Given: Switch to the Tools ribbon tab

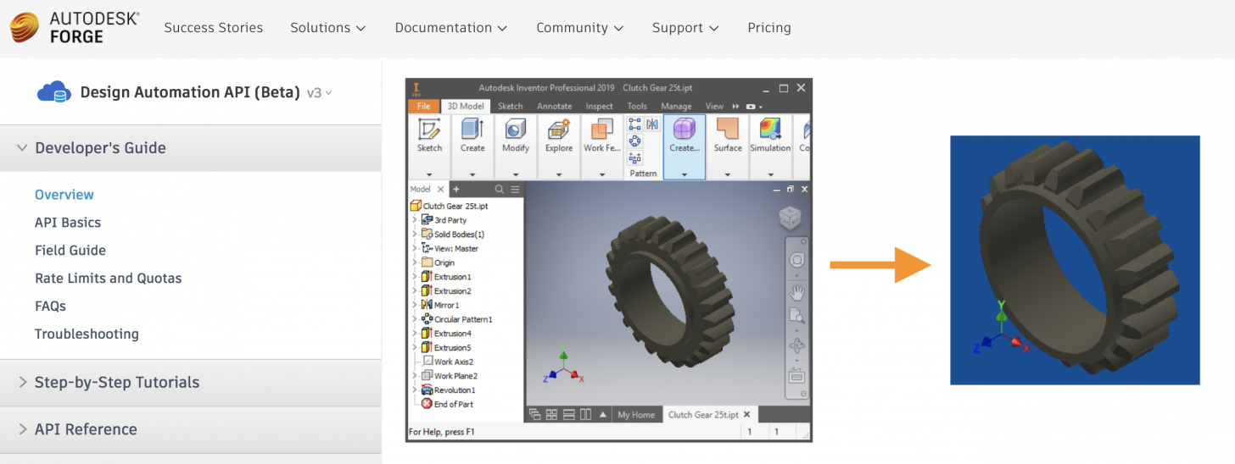Looking at the screenshot, I should [637, 107].
